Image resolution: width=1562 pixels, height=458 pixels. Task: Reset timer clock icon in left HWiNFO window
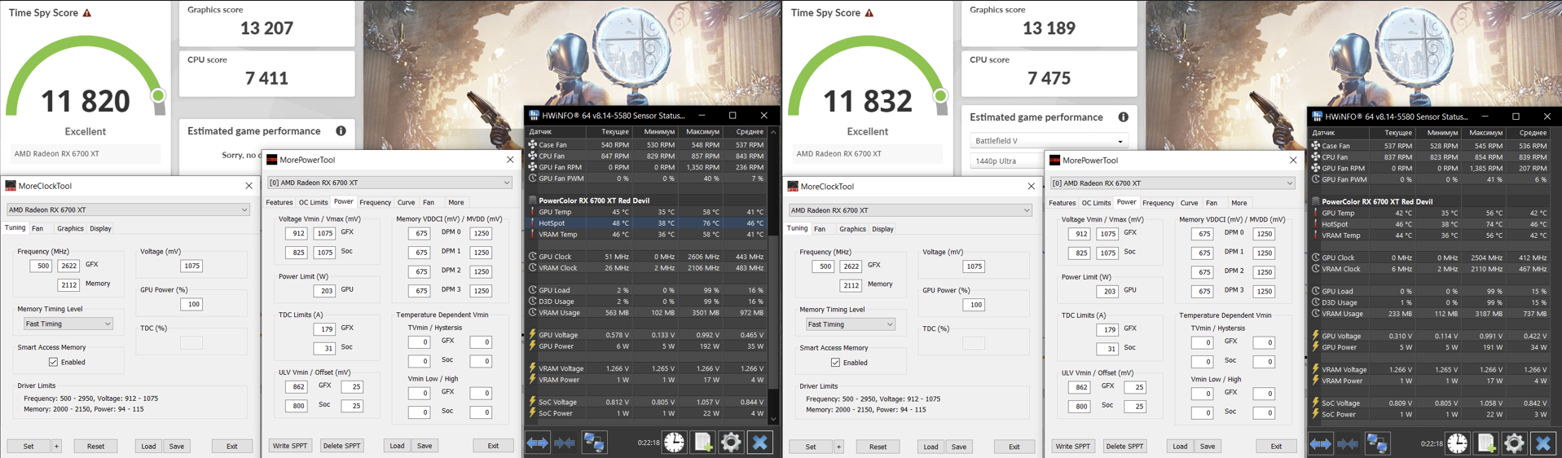674,443
